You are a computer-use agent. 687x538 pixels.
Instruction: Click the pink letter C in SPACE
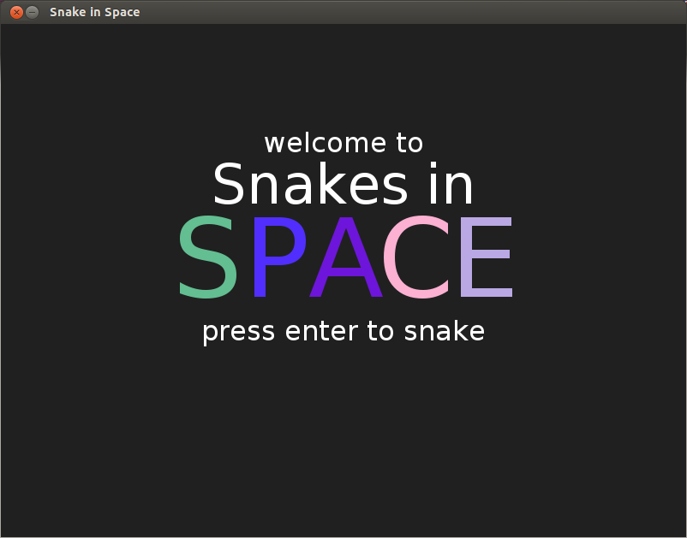click(416, 257)
